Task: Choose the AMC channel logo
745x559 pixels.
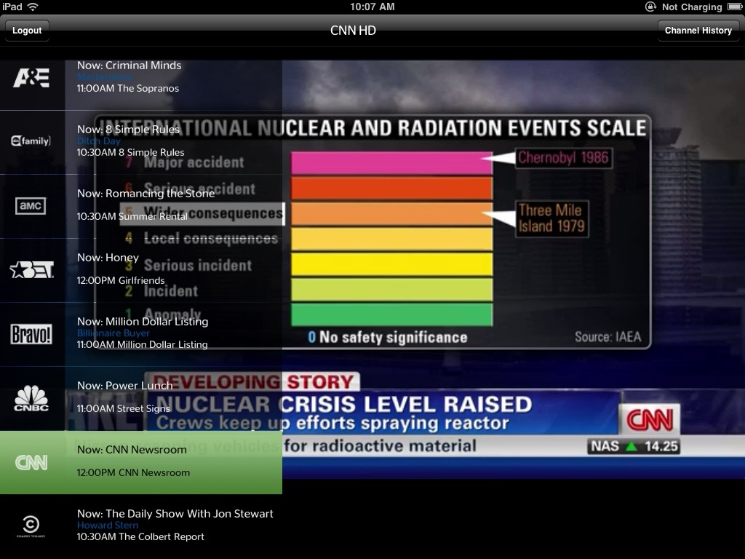Action: coord(31,206)
